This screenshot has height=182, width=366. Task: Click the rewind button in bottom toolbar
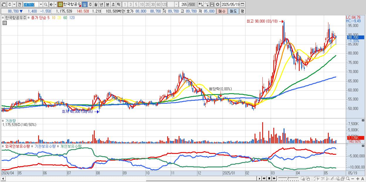click(264, 178)
